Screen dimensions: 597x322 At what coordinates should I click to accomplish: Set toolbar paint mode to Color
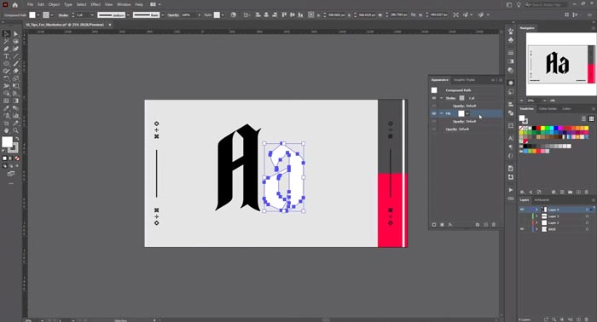pyautogui.click(x=4, y=158)
